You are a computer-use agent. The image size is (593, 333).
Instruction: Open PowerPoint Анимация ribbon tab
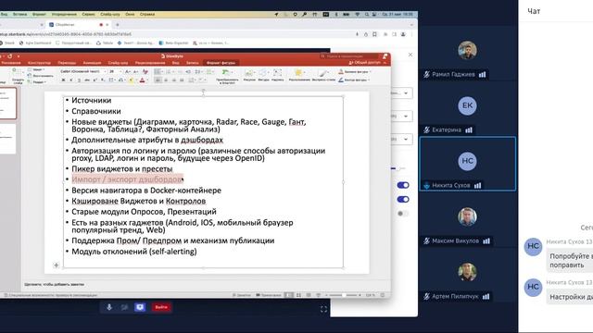coord(92,63)
